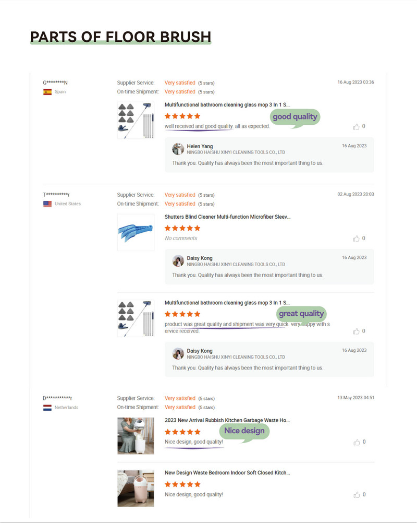417x523 pixels.
Task: Click the 'good quality' green speech bubble
Action: pyautogui.click(x=295, y=117)
